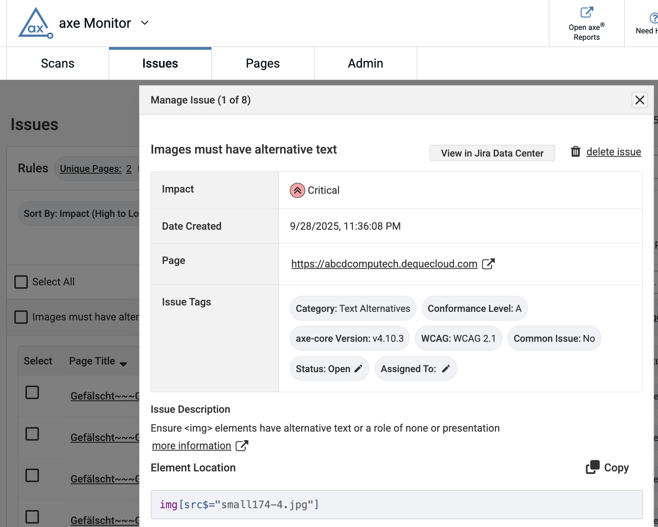658x527 pixels.
Task: Expand the axe Monitor dropdown chevron
Action: 144,23
